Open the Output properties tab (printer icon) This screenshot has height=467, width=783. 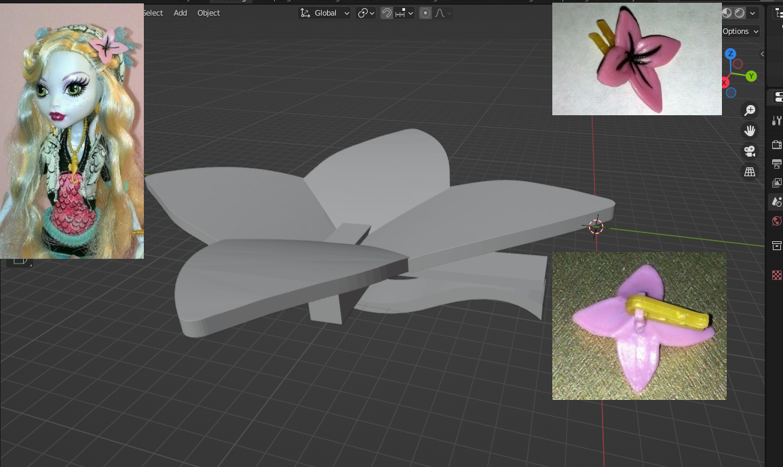(x=777, y=163)
